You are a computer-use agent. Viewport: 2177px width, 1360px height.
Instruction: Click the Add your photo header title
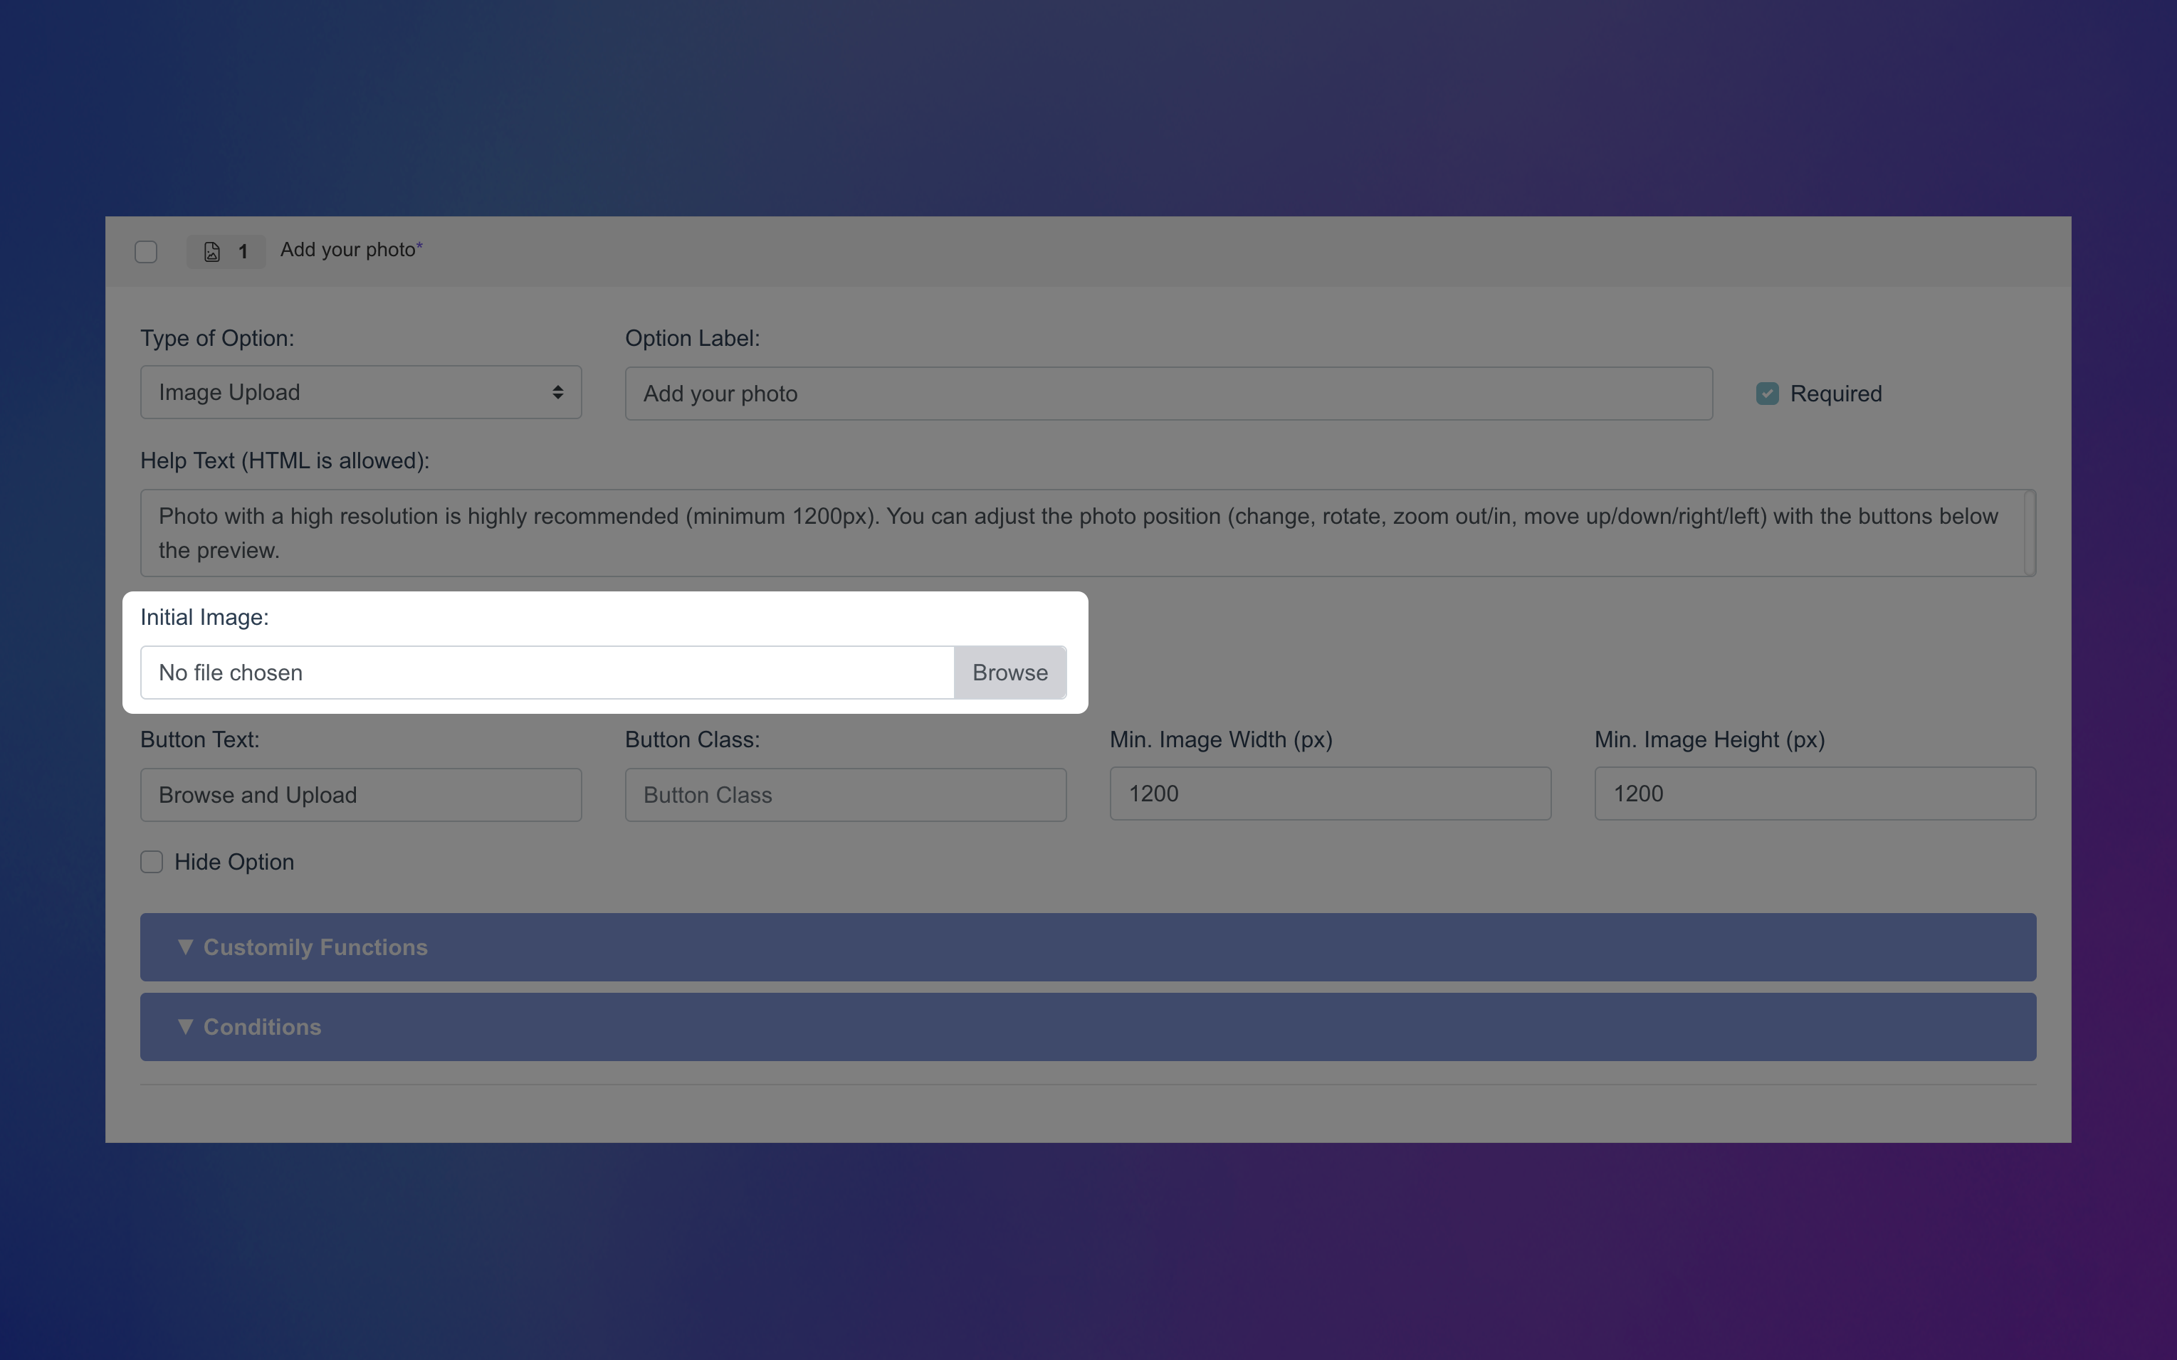point(348,250)
